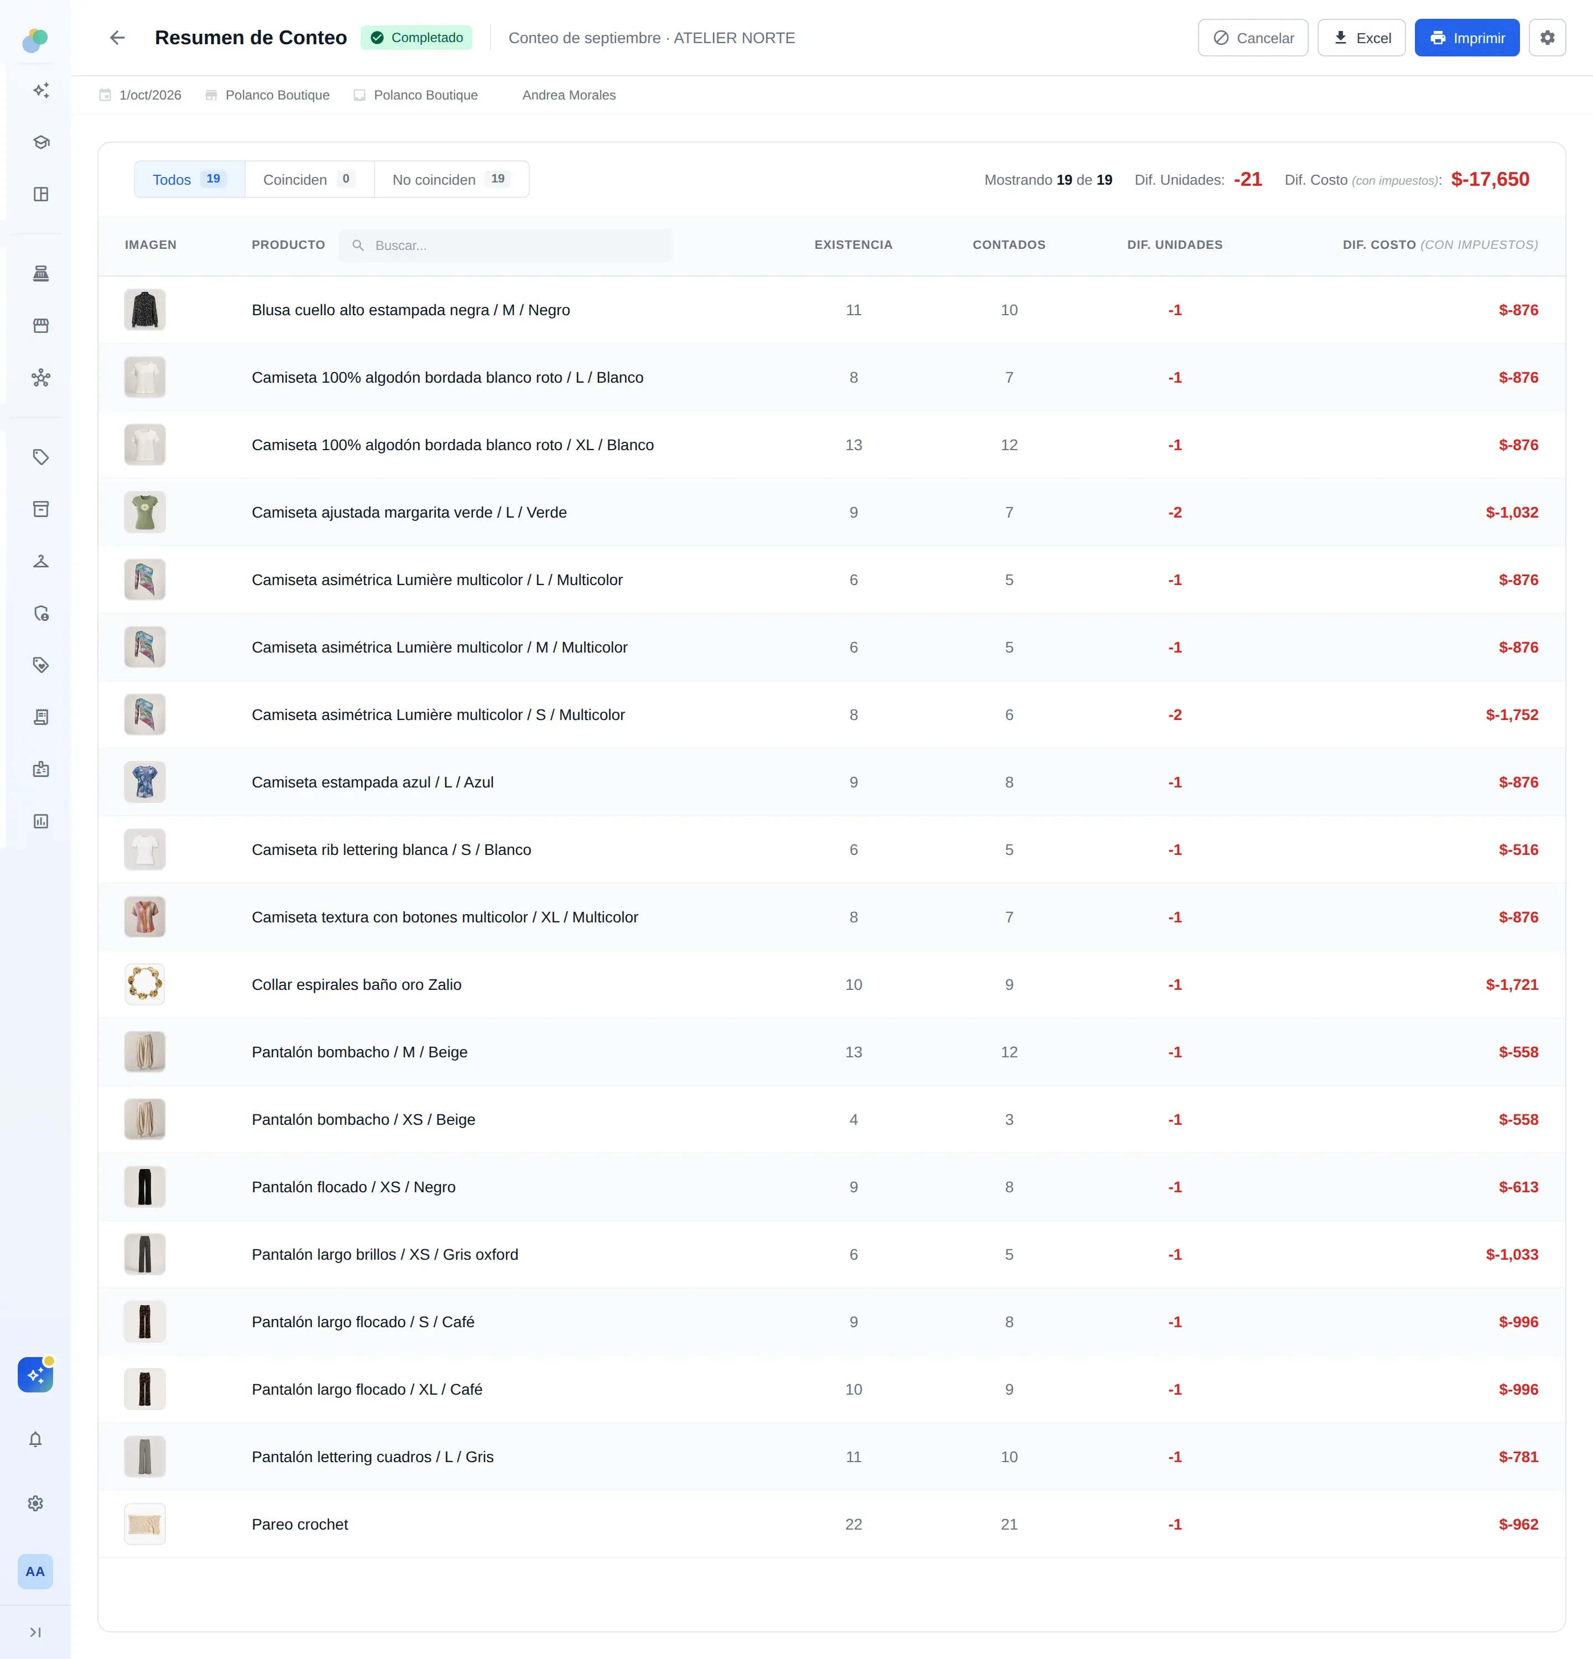Open the AA user avatar
The image size is (1593, 1659).
coord(35,1572)
